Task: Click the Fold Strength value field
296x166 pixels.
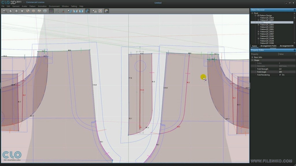Action: pos(287,69)
